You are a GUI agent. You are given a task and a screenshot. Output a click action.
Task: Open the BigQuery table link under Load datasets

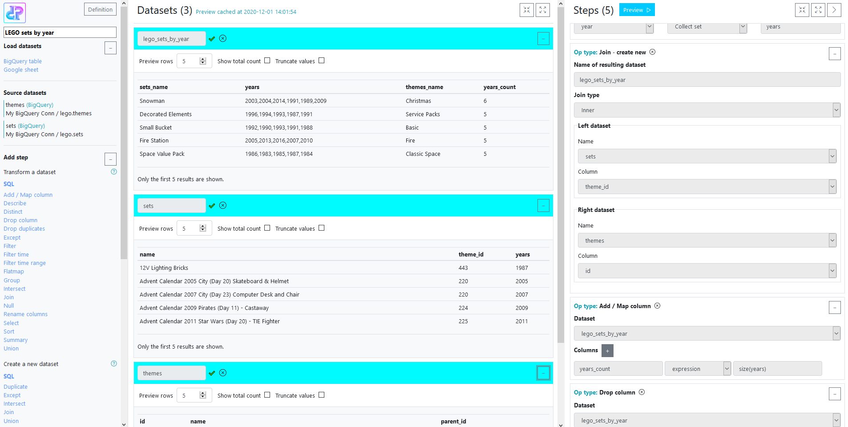(x=22, y=61)
